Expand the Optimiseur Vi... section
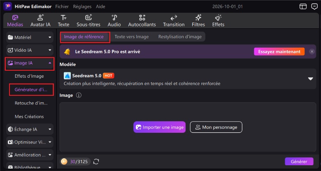Screen dimensions: 321x171 pos(30,142)
